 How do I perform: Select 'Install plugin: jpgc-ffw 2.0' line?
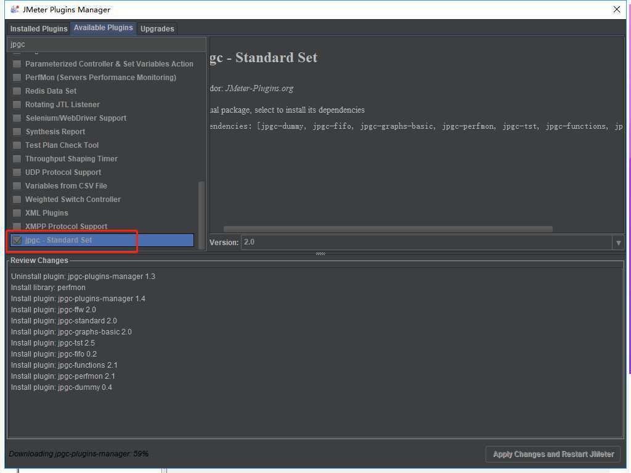pyautogui.click(x=54, y=310)
